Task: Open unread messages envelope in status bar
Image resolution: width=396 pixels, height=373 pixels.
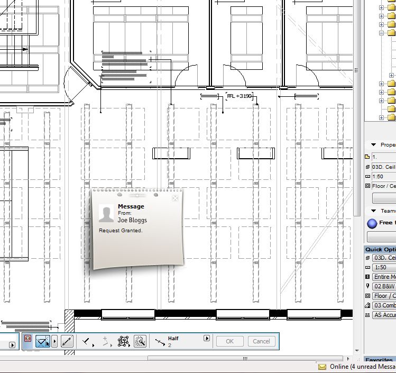Action: point(322,366)
